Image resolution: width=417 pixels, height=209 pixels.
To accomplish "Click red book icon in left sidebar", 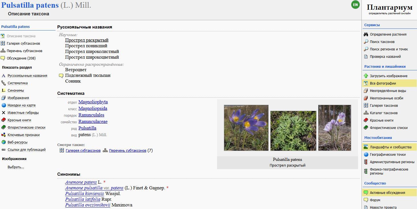I will tap(3, 120).
